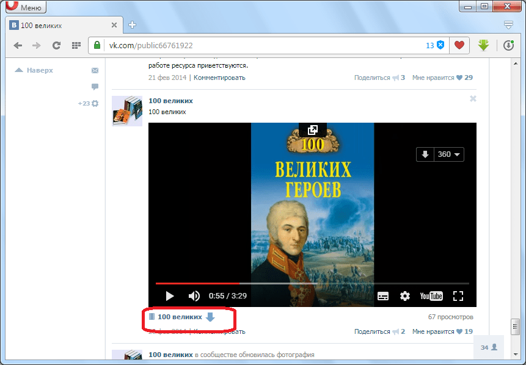Toggle fullscreen video mode
The width and height of the screenshot is (526, 365).
coord(458,296)
